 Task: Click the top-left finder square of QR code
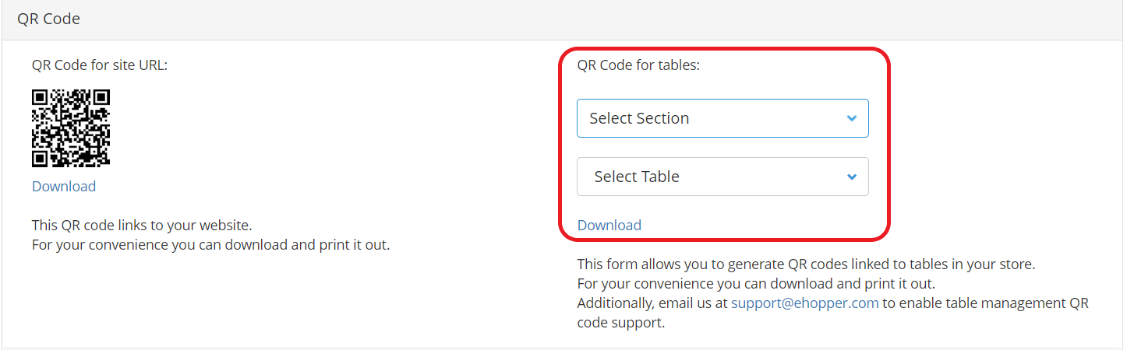point(41,99)
